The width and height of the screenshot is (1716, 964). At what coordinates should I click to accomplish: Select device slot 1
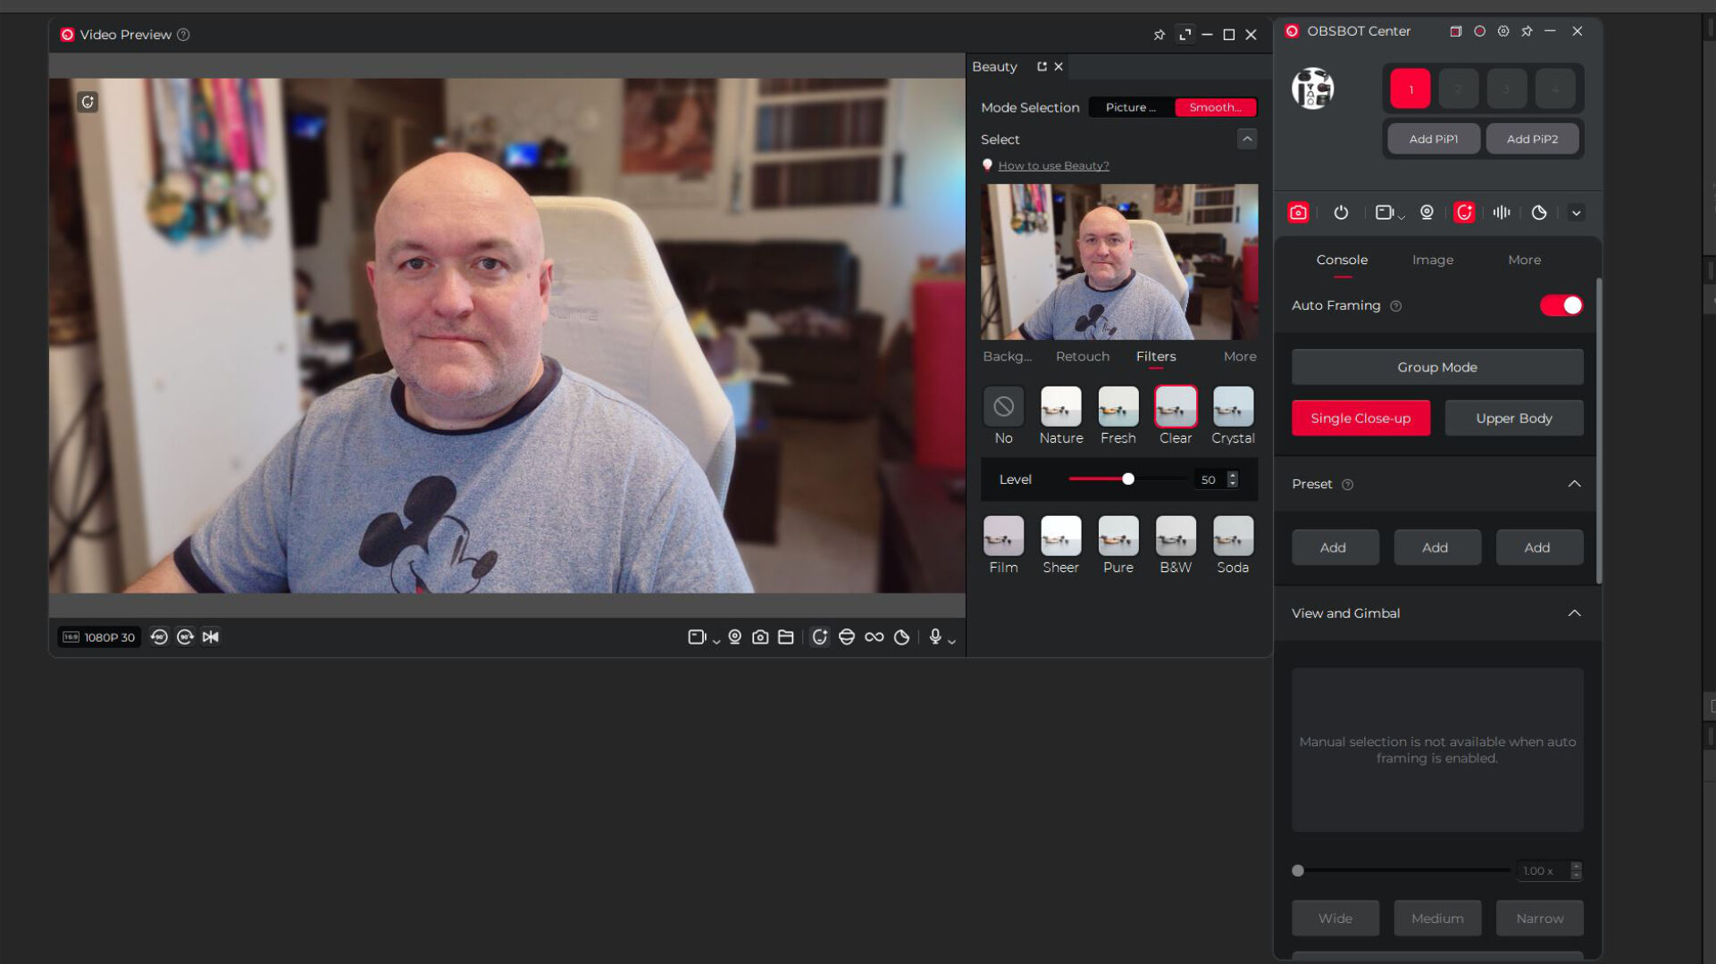(1410, 88)
